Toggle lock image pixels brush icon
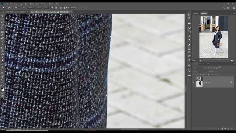 click(x=200, y=75)
